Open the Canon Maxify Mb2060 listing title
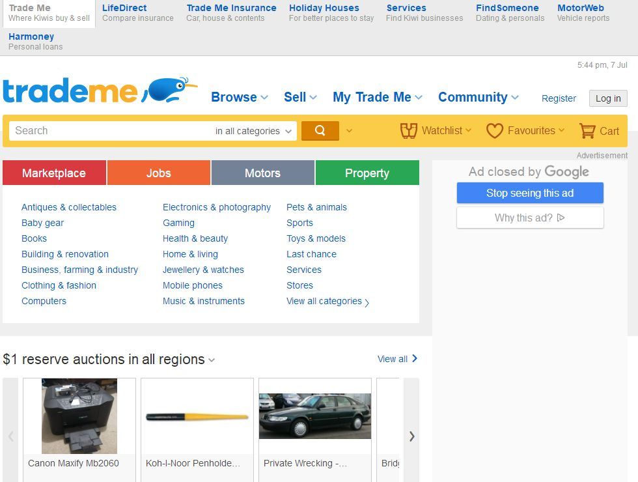Viewport: 638px width, 482px height. click(x=73, y=463)
